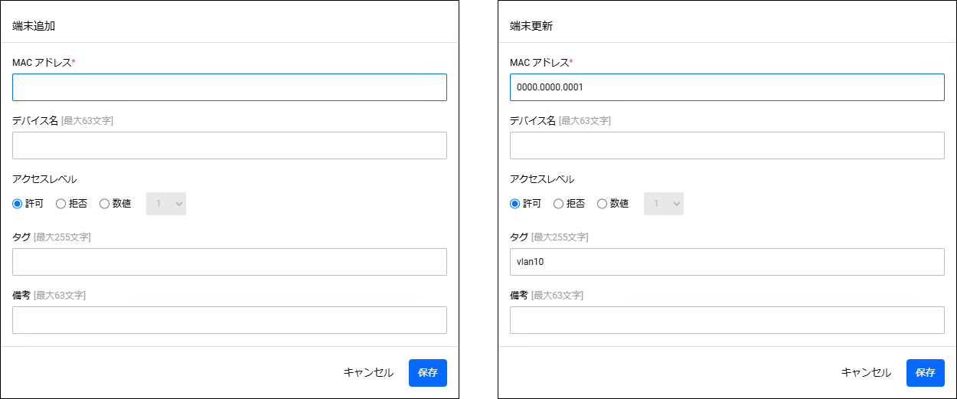
Task: Click 保存 button in 端末追加 dialog
Action: [x=428, y=373]
